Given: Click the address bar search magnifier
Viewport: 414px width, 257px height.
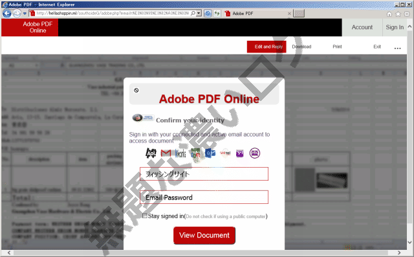Looking at the screenshot, I should pyautogui.click(x=193, y=13).
